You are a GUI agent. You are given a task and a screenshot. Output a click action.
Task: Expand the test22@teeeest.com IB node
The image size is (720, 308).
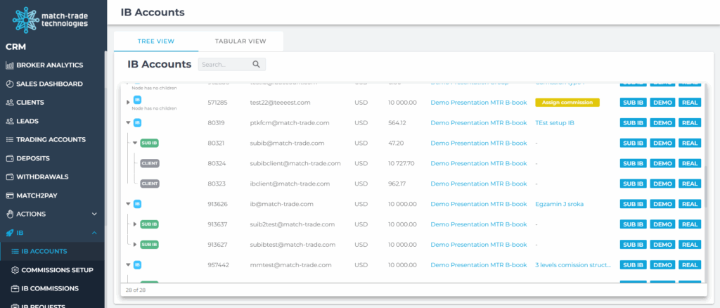pos(128,102)
